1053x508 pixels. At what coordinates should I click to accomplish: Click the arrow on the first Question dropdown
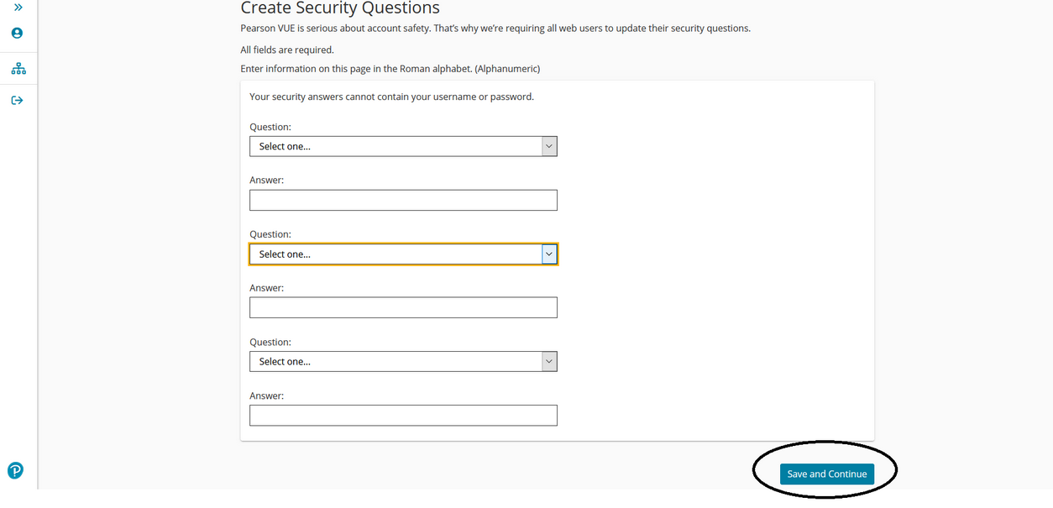point(548,146)
